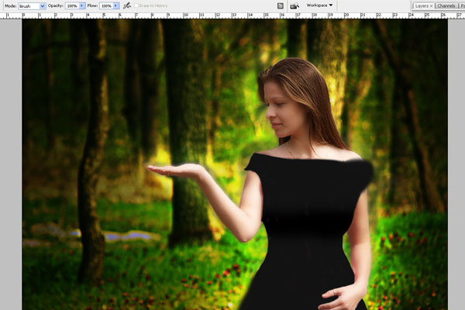This screenshot has height=310, width=465.
Task: Click the Go to Bridge icon
Action: 294,5
